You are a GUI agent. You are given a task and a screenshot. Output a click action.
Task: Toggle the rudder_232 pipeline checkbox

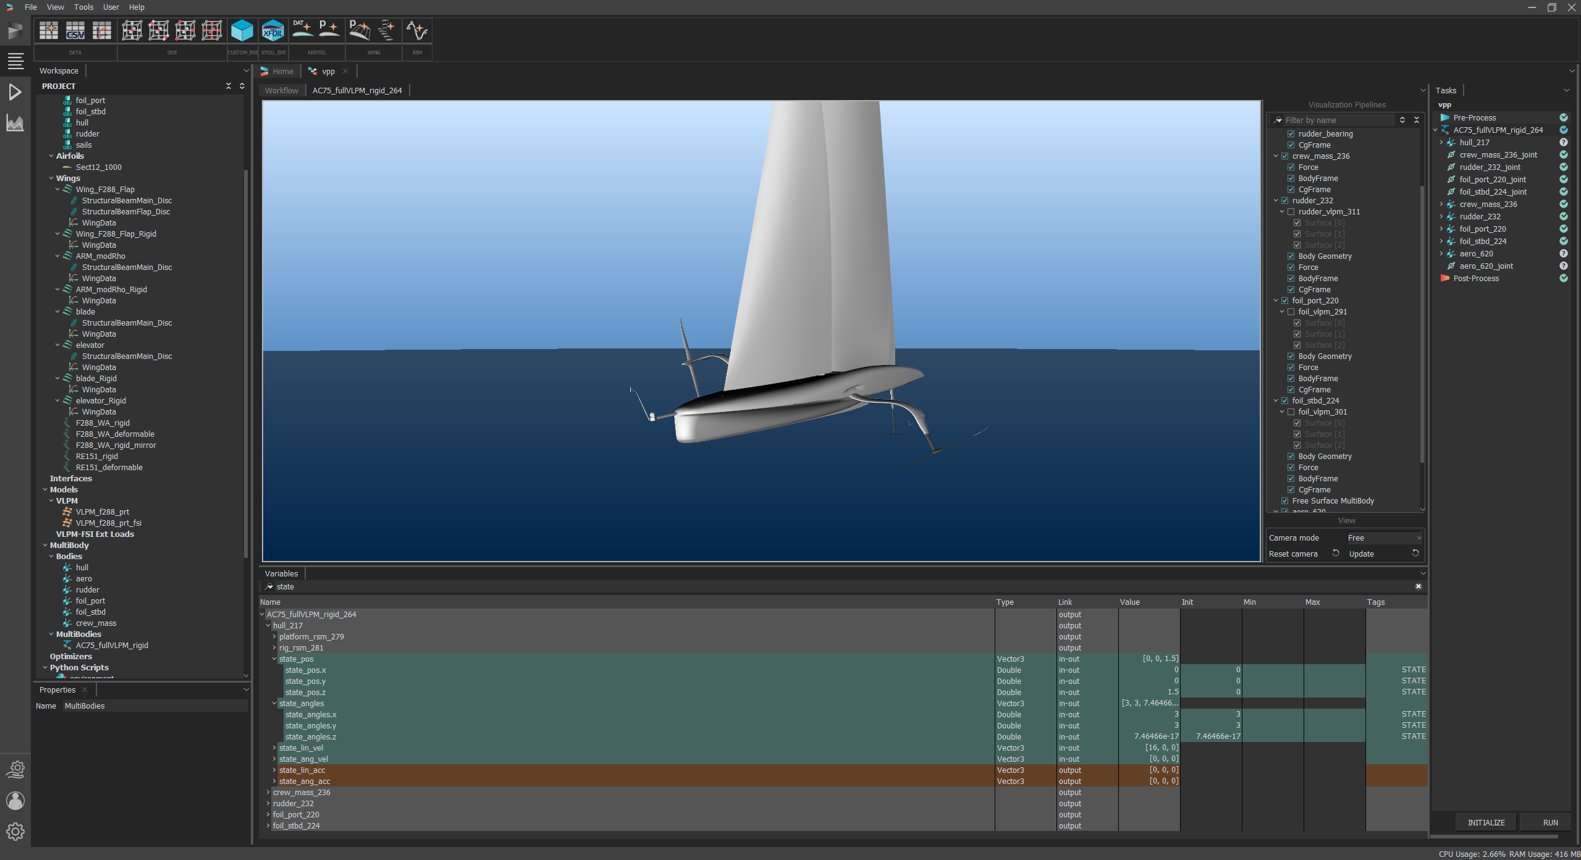click(x=1284, y=200)
